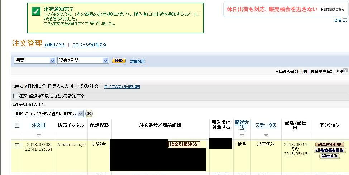Open the 期間 dropdown
This screenshot has width=349, height=175.
click(35, 60)
